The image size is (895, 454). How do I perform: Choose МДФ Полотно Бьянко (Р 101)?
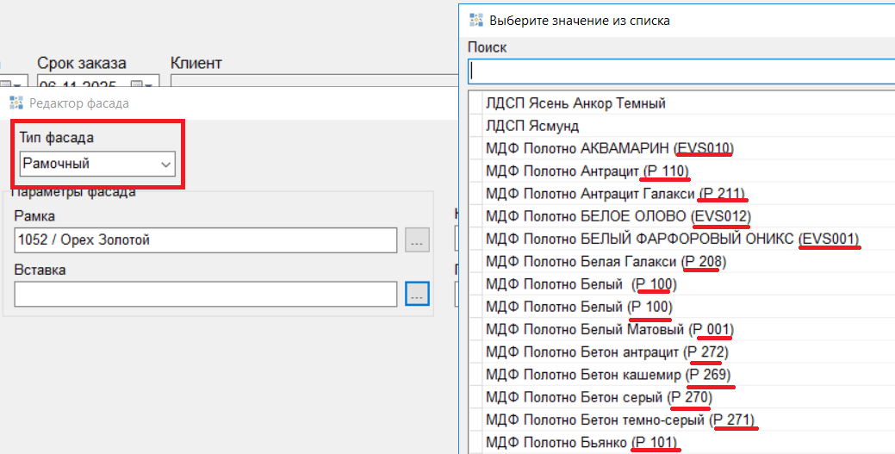[582, 443]
